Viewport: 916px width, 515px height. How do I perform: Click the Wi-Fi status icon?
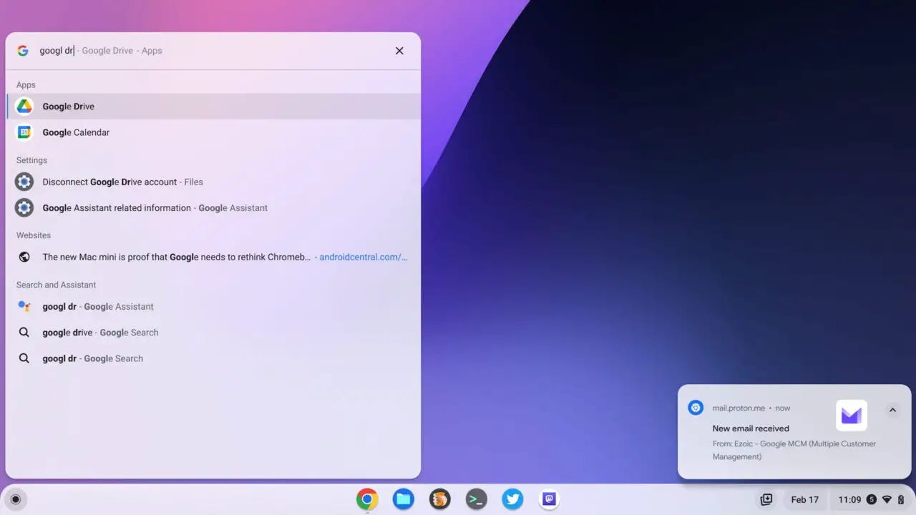(887, 500)
